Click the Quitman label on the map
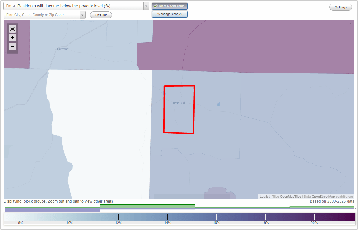Screen dimensions: 358x230 point(62,49)
